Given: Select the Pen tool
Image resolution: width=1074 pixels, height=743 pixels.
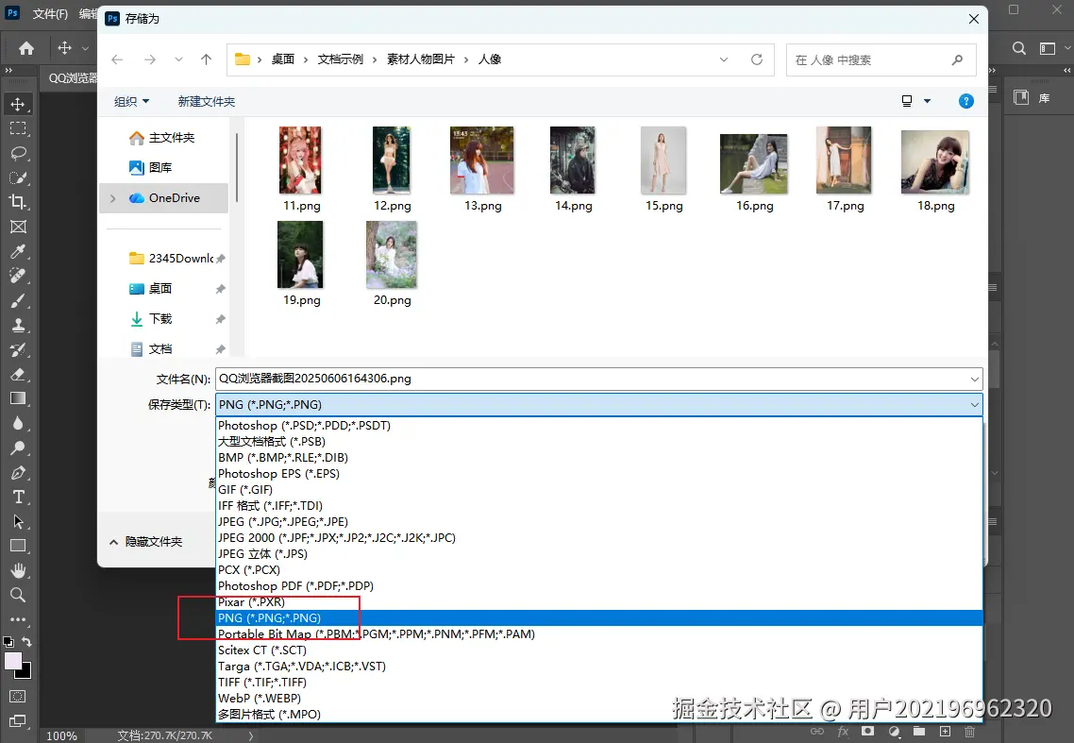Looking at the screenshot, I should tap(18, 473).
